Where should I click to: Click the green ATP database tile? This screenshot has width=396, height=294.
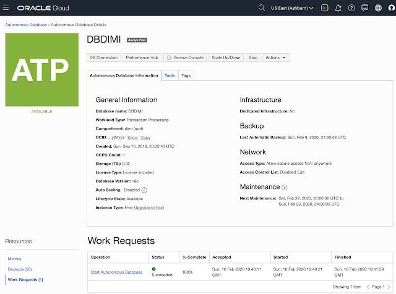tap(42, 70)
